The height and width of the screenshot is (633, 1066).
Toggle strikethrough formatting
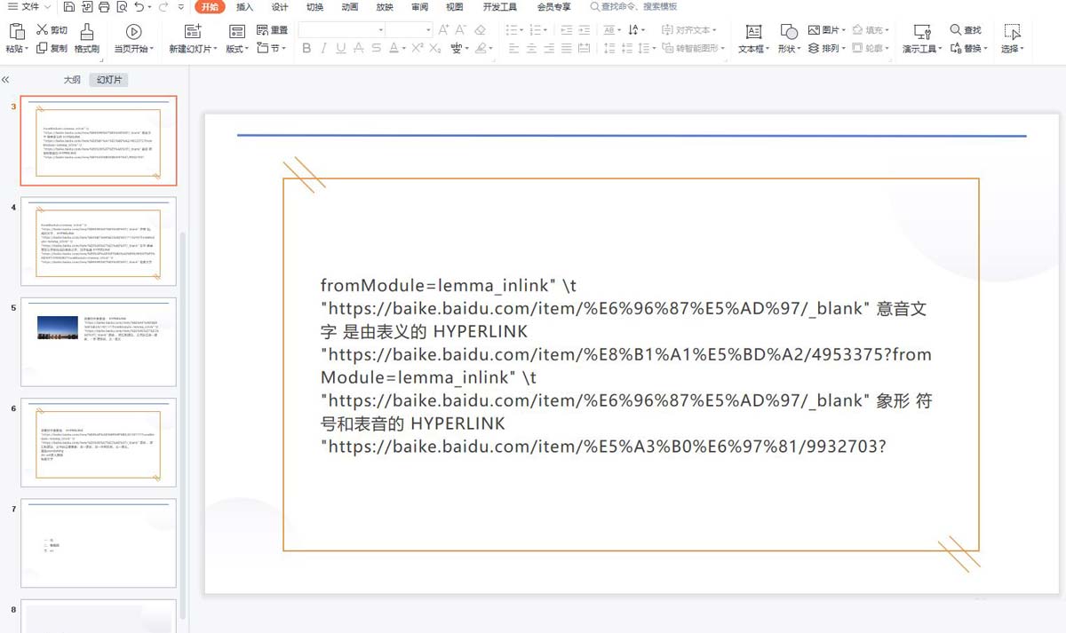click(360, 48)
